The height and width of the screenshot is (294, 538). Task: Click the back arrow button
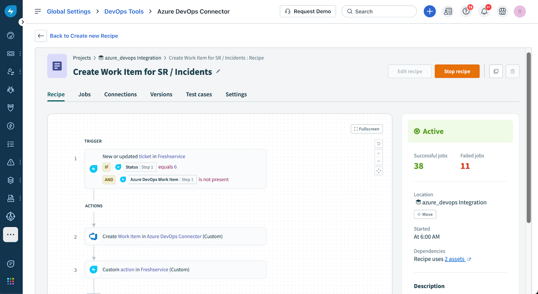coord(41,36)
